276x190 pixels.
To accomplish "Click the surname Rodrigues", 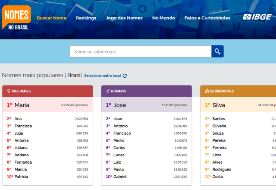I will 222,169.
